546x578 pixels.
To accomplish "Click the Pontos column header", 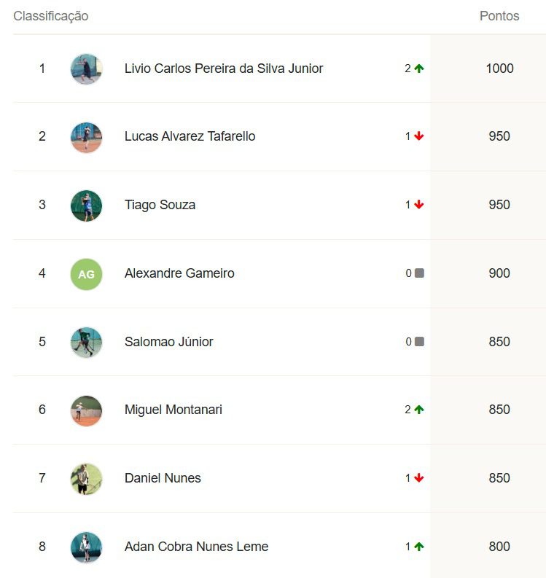I will click(499, 16).
